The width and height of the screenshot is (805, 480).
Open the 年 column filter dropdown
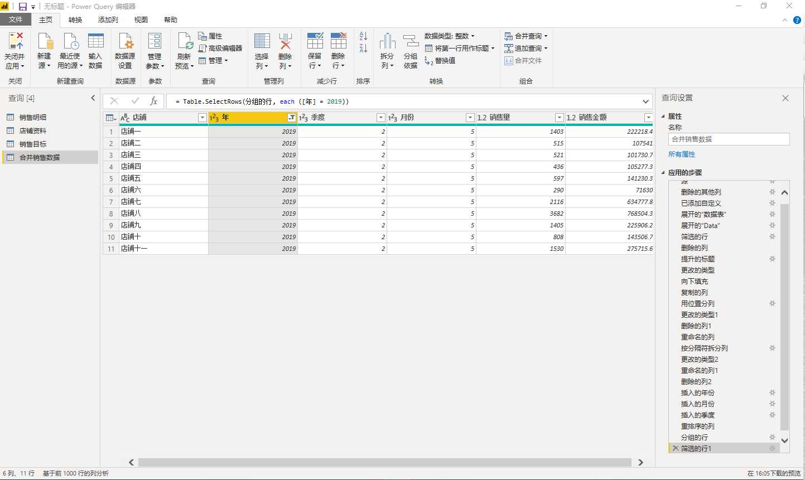point(292,118)
